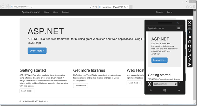Image resolution: width=197 pixels, height=106 pixels.
Task: Select single point mouse input mode
Action: (189, 32)
